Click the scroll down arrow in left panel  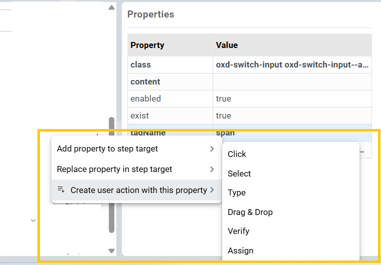pos(111,251)
